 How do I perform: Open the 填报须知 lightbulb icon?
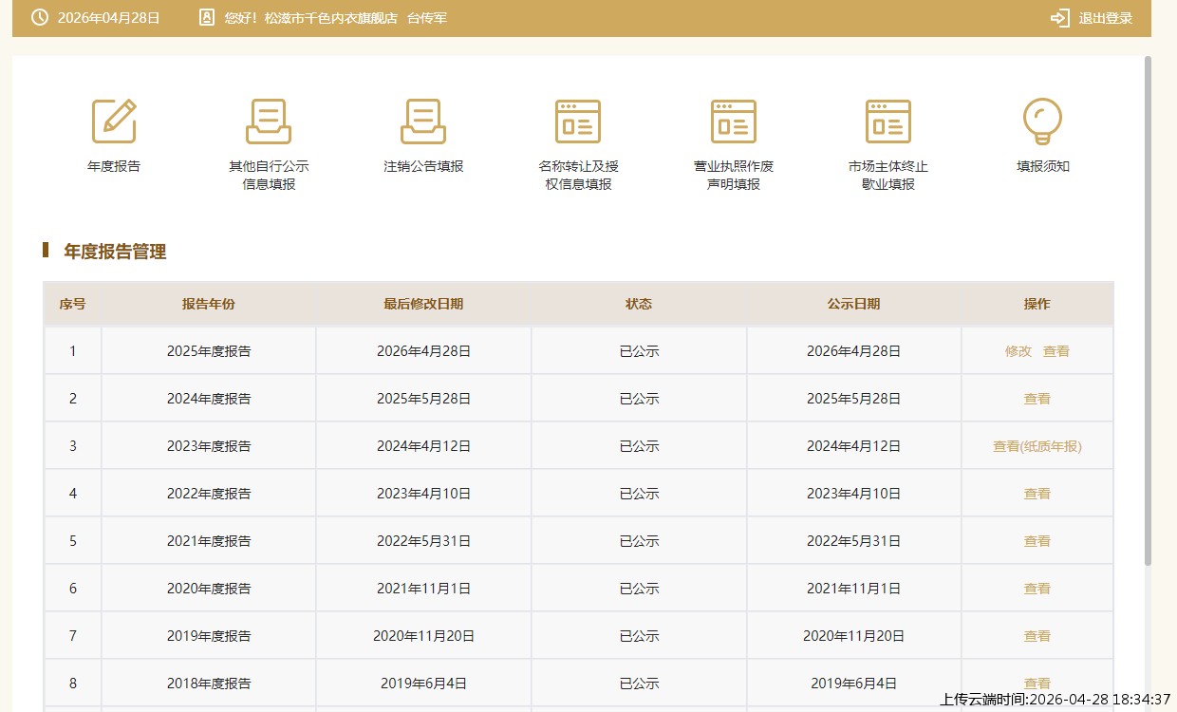1042,122
